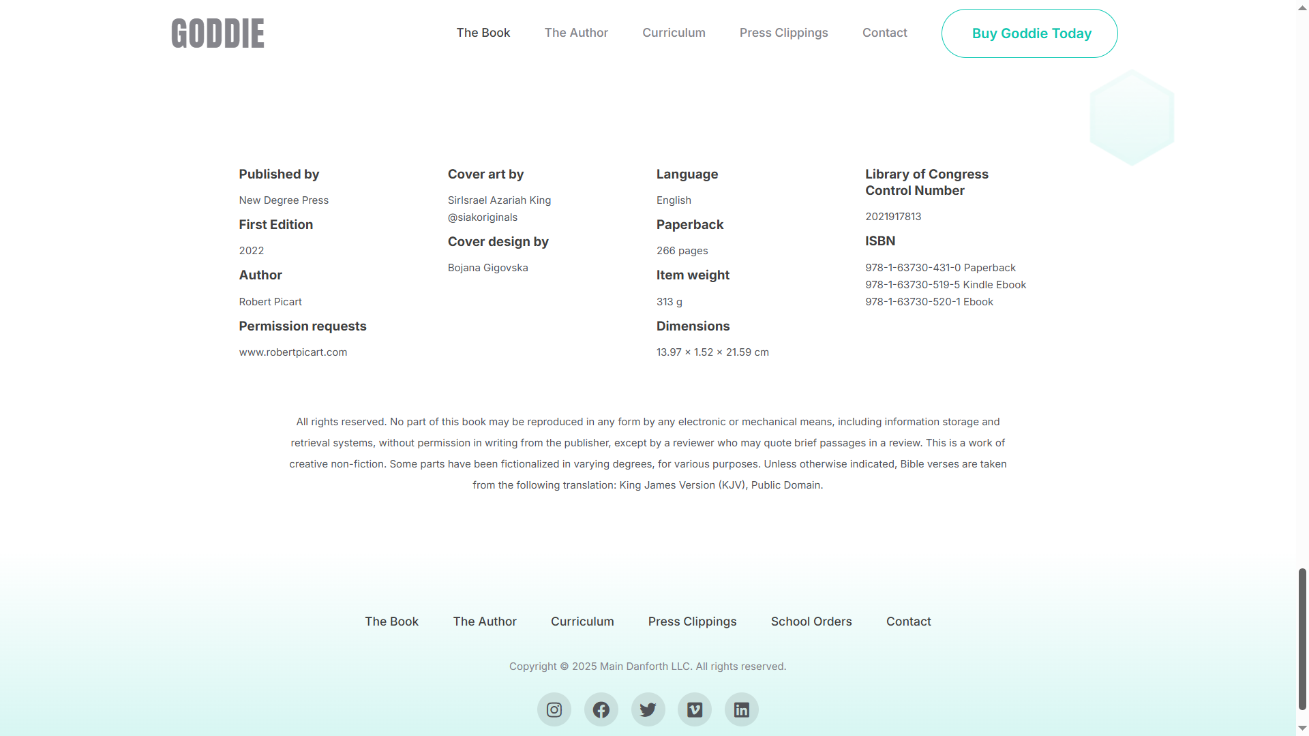1309x736 pixels.
Task: Click the First Edition heading
Action: [x=276, y=225]
